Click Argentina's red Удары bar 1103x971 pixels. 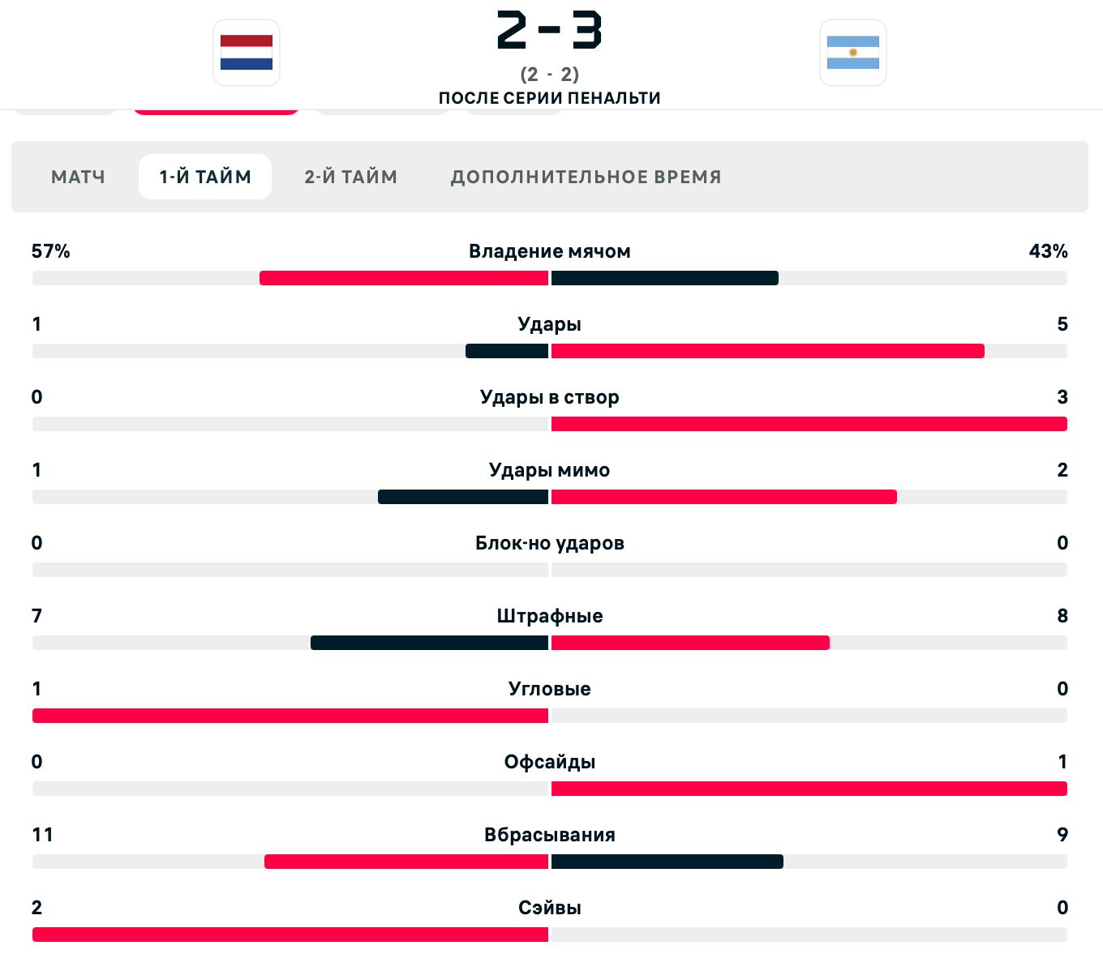point(767,351)
